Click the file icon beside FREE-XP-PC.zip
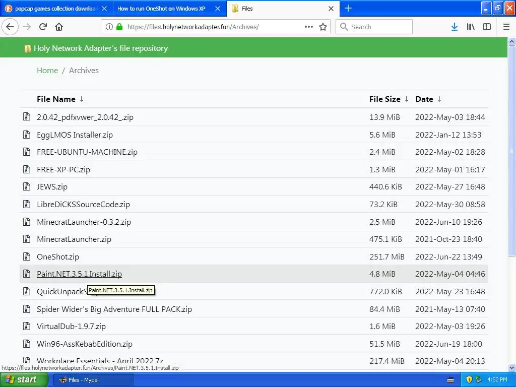The image size is (516, 387). point(27,169)
